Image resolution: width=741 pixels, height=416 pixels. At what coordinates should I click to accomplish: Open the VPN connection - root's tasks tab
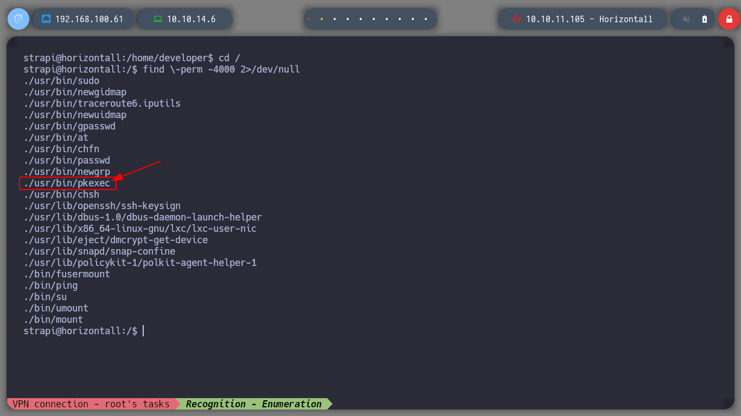tap(91, 404)
